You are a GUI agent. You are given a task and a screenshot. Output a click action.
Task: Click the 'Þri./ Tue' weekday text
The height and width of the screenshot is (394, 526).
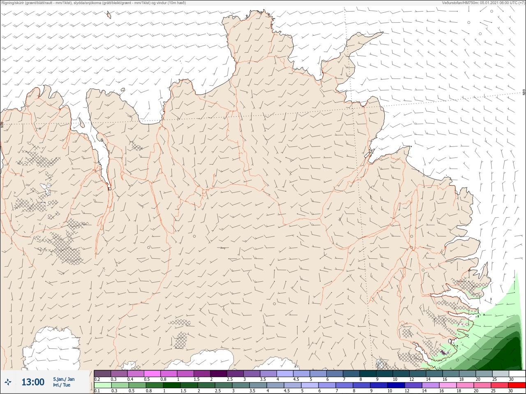pyautogui.click(x=62, y=385)
